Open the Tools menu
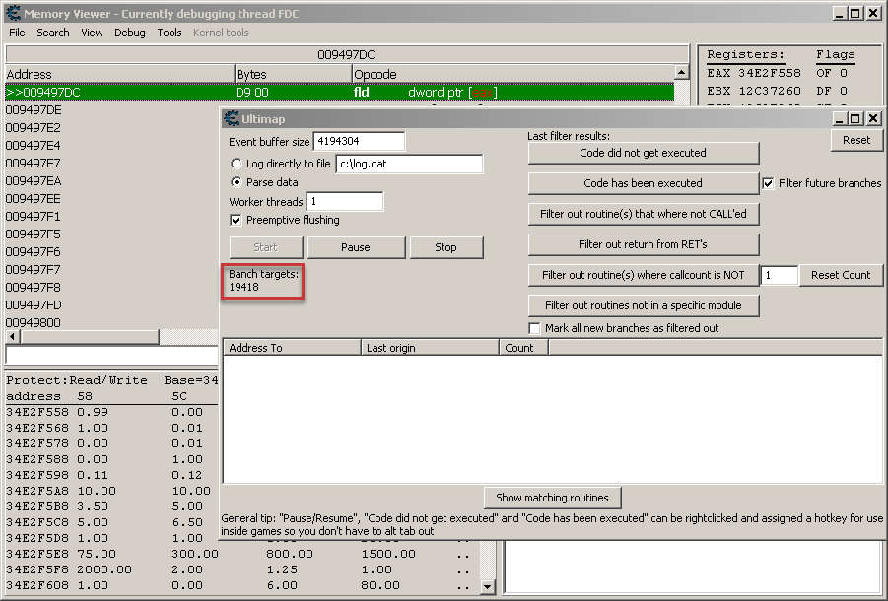 [x=170, y=33]
